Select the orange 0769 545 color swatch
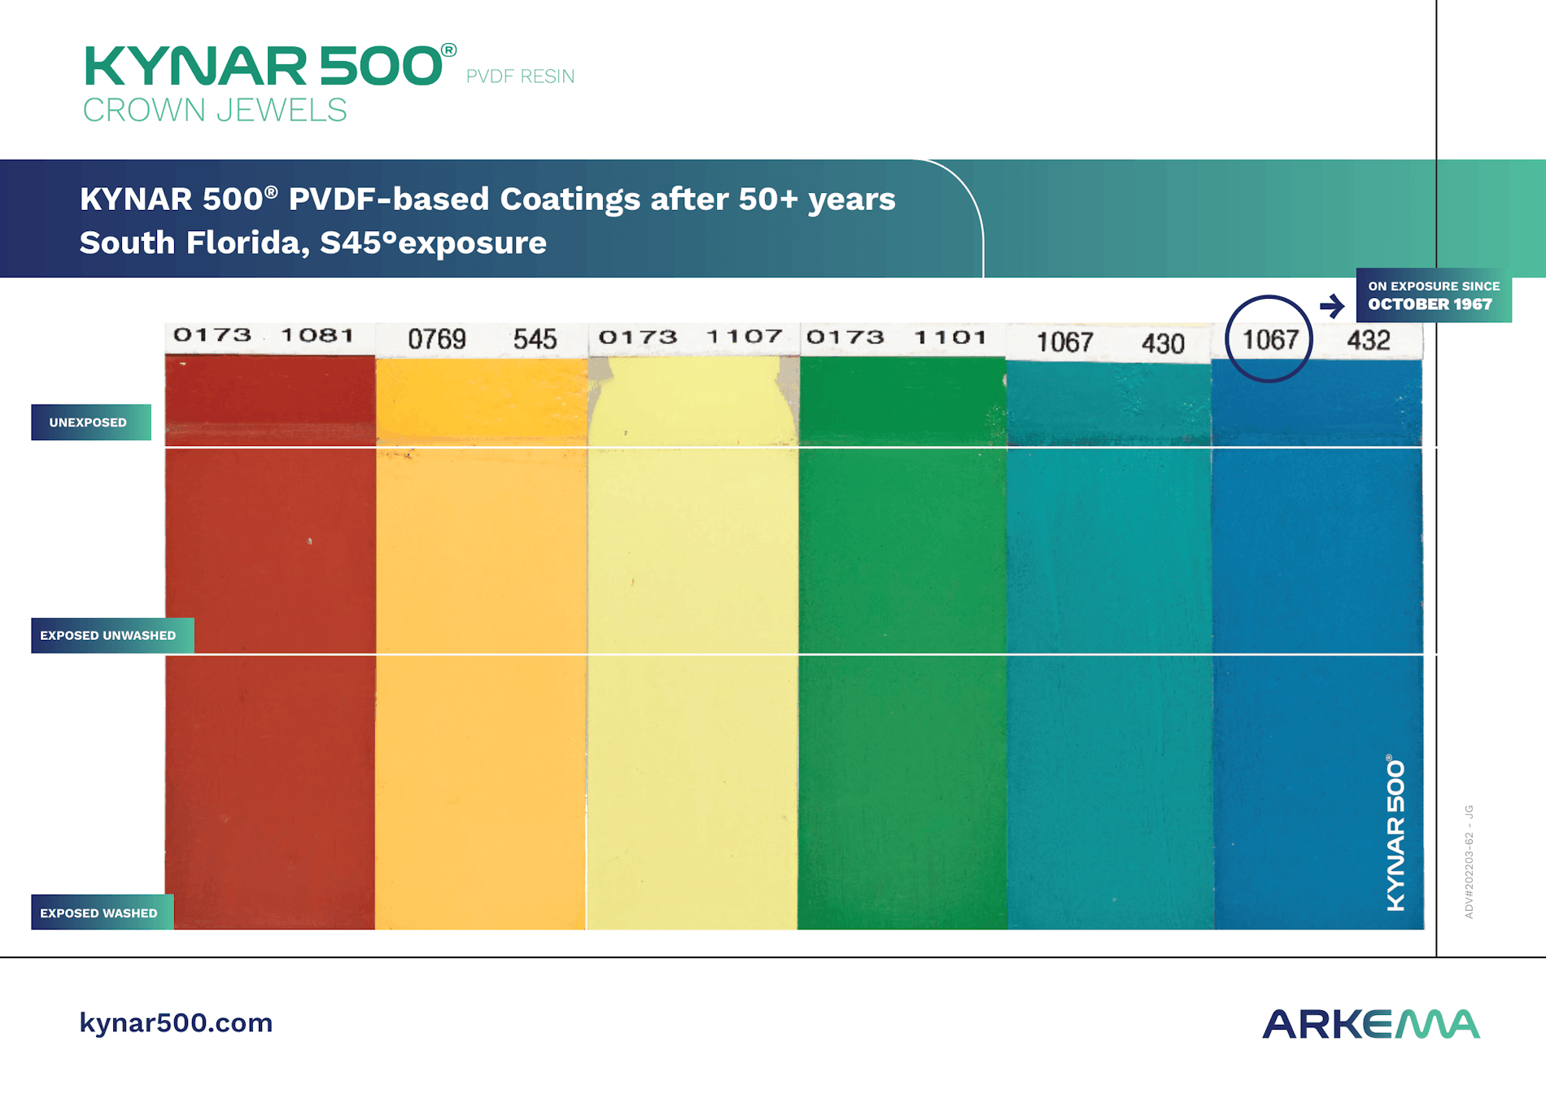The width and height of the screenshot is (1546, 1094). [481, 643]
